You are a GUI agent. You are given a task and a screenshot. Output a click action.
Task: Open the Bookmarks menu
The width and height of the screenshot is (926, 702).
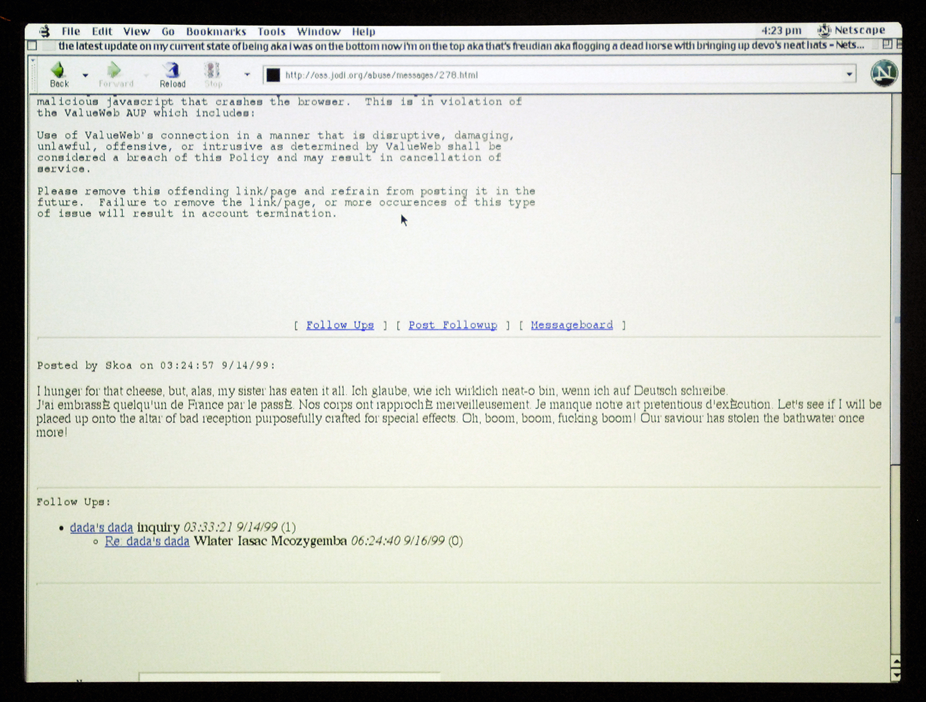(216, 32)
